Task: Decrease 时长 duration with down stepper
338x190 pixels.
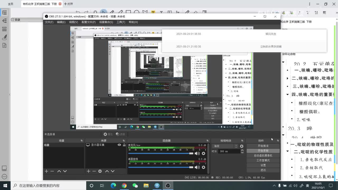Action: tap(242, 153)
